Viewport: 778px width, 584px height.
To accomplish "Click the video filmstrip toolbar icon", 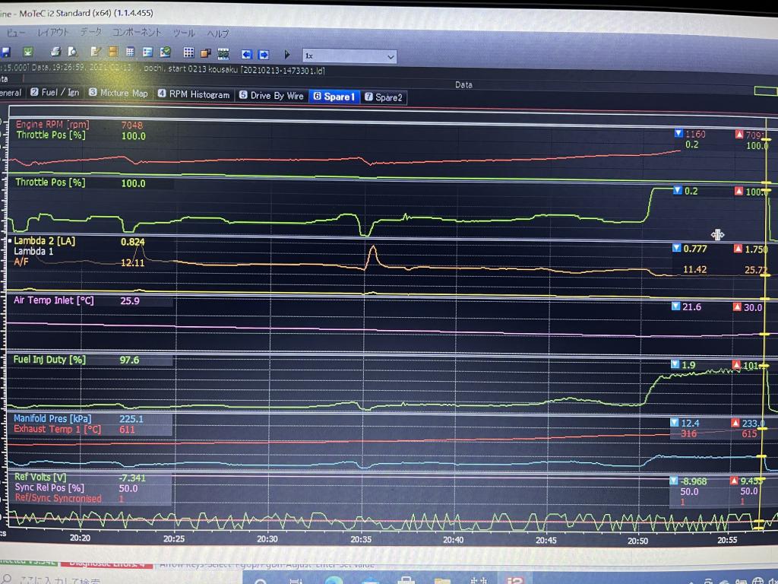I will pyautogui.click(x=223, y=53).
